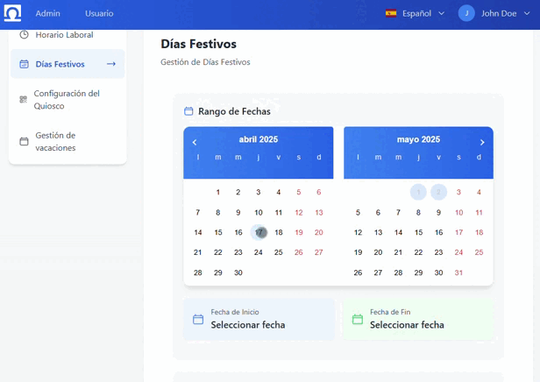Click the calendar icon next to Días Festivos
This screenshot has width=540, height=382.
click(24, 64)
